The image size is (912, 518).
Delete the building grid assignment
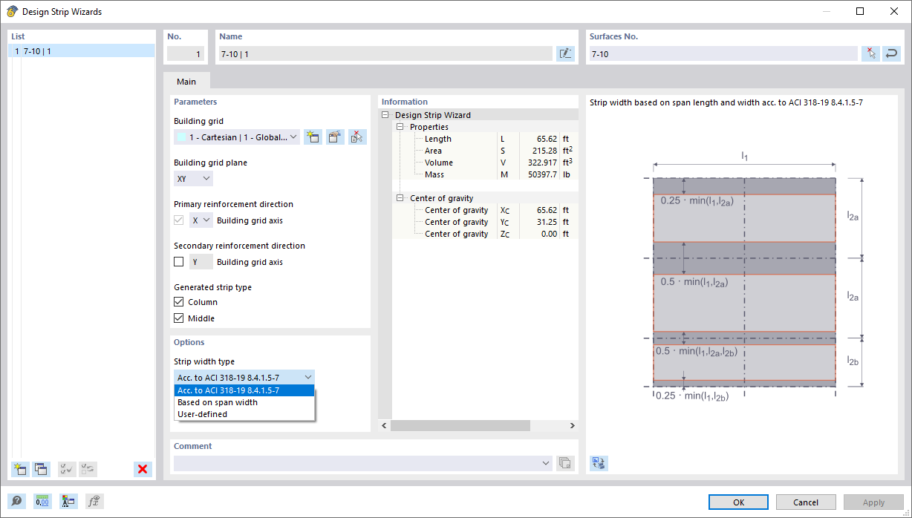(357, 137)
